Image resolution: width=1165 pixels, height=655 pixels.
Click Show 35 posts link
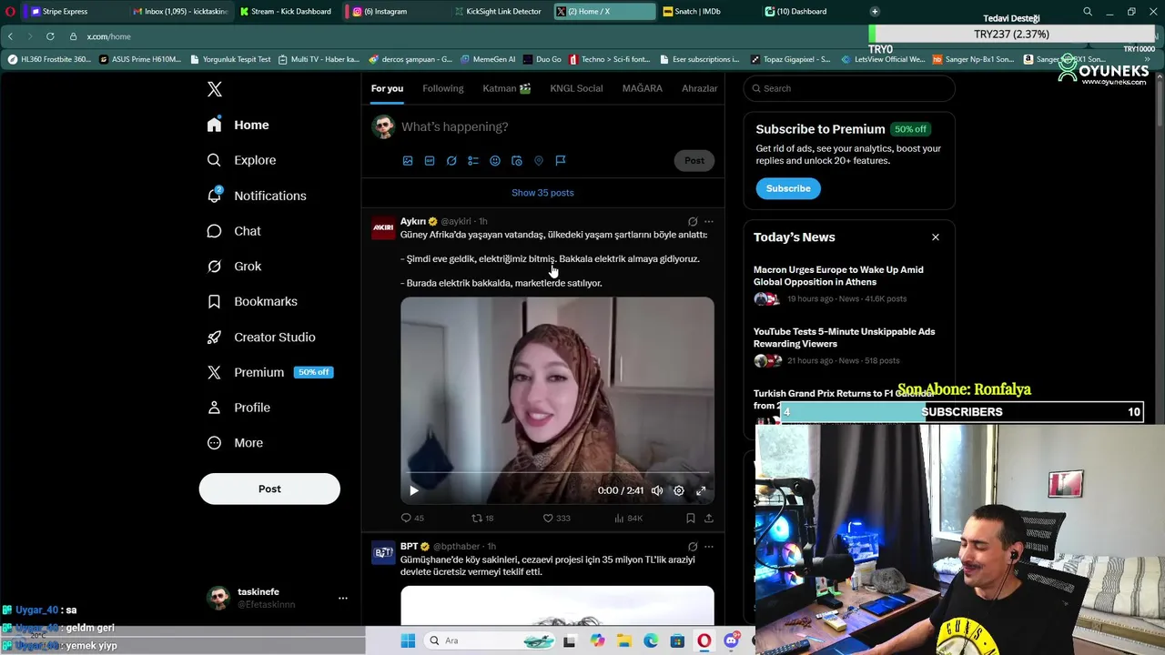pos(542,193)
